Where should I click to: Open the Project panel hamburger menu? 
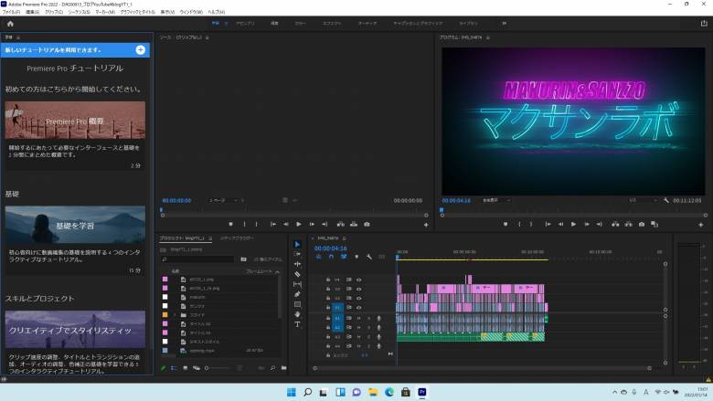click(x=210, y=238)
